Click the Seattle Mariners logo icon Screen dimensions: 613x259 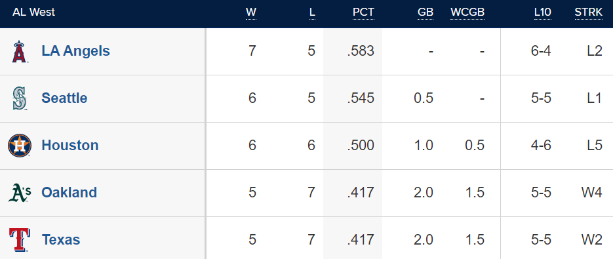click(x=20, y=98)
